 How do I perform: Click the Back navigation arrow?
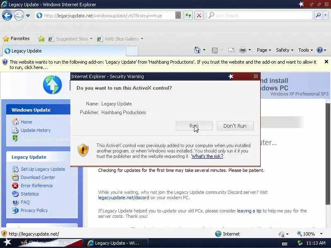click(x=7, y=15)
